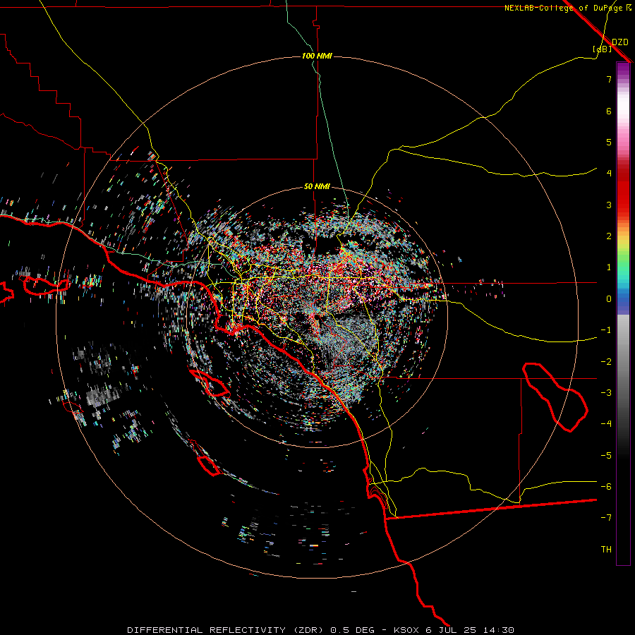
Task: Click the "-7" scale value
Action: [606, 518]
